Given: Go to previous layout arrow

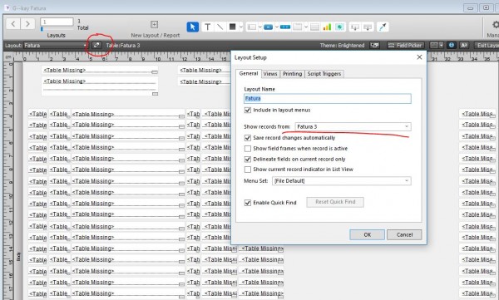Looking at the screenshot, I should coord(13,24).
